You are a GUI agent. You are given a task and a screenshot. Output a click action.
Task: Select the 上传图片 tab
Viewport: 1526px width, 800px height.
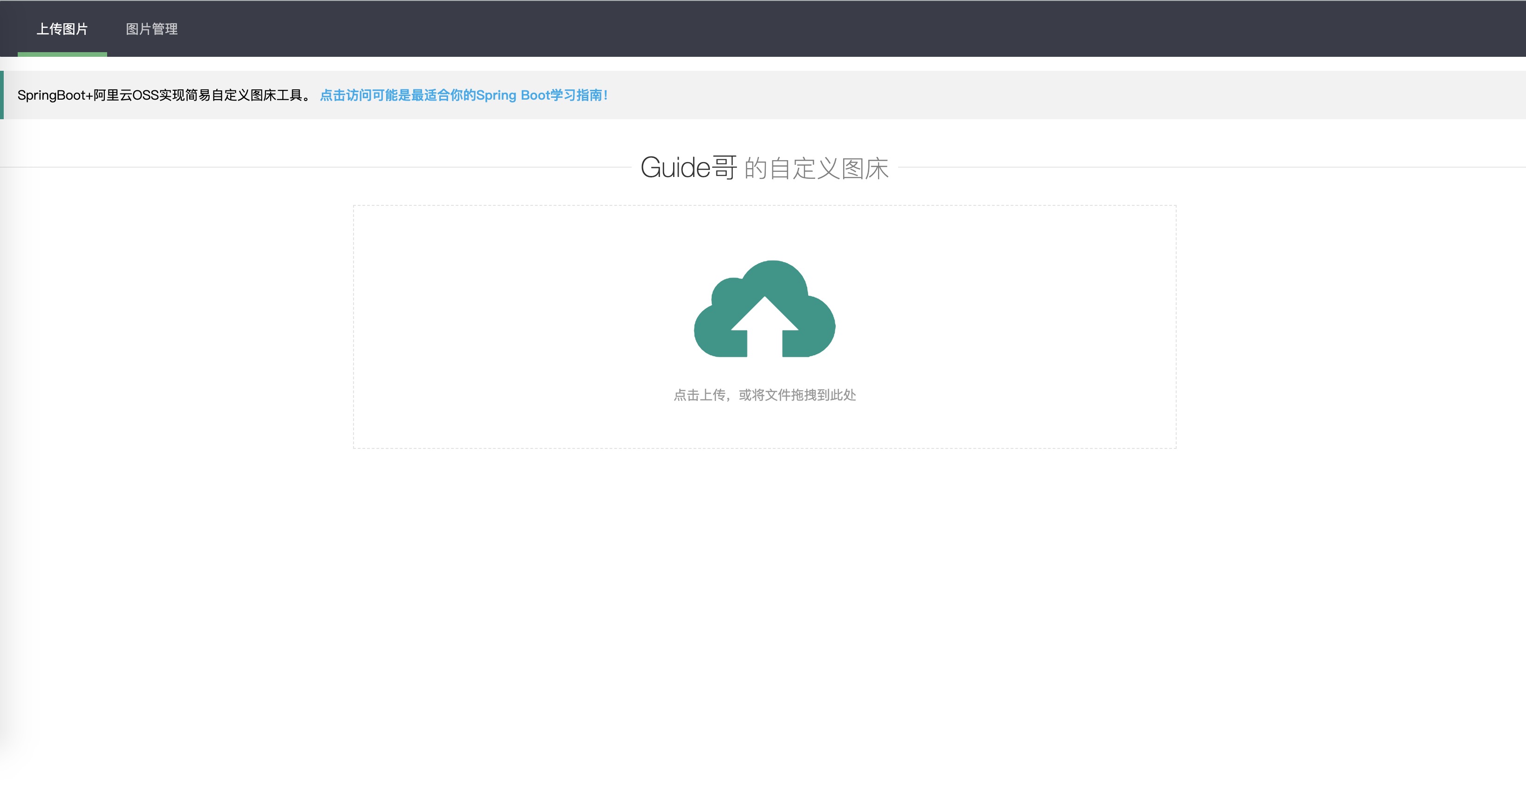point(62,29)
